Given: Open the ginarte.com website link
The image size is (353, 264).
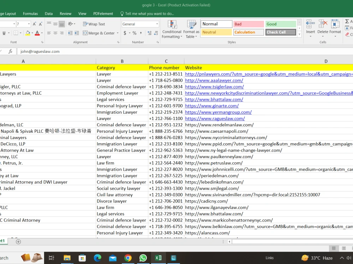Looking at the screenshot, I should pos(212,106).
